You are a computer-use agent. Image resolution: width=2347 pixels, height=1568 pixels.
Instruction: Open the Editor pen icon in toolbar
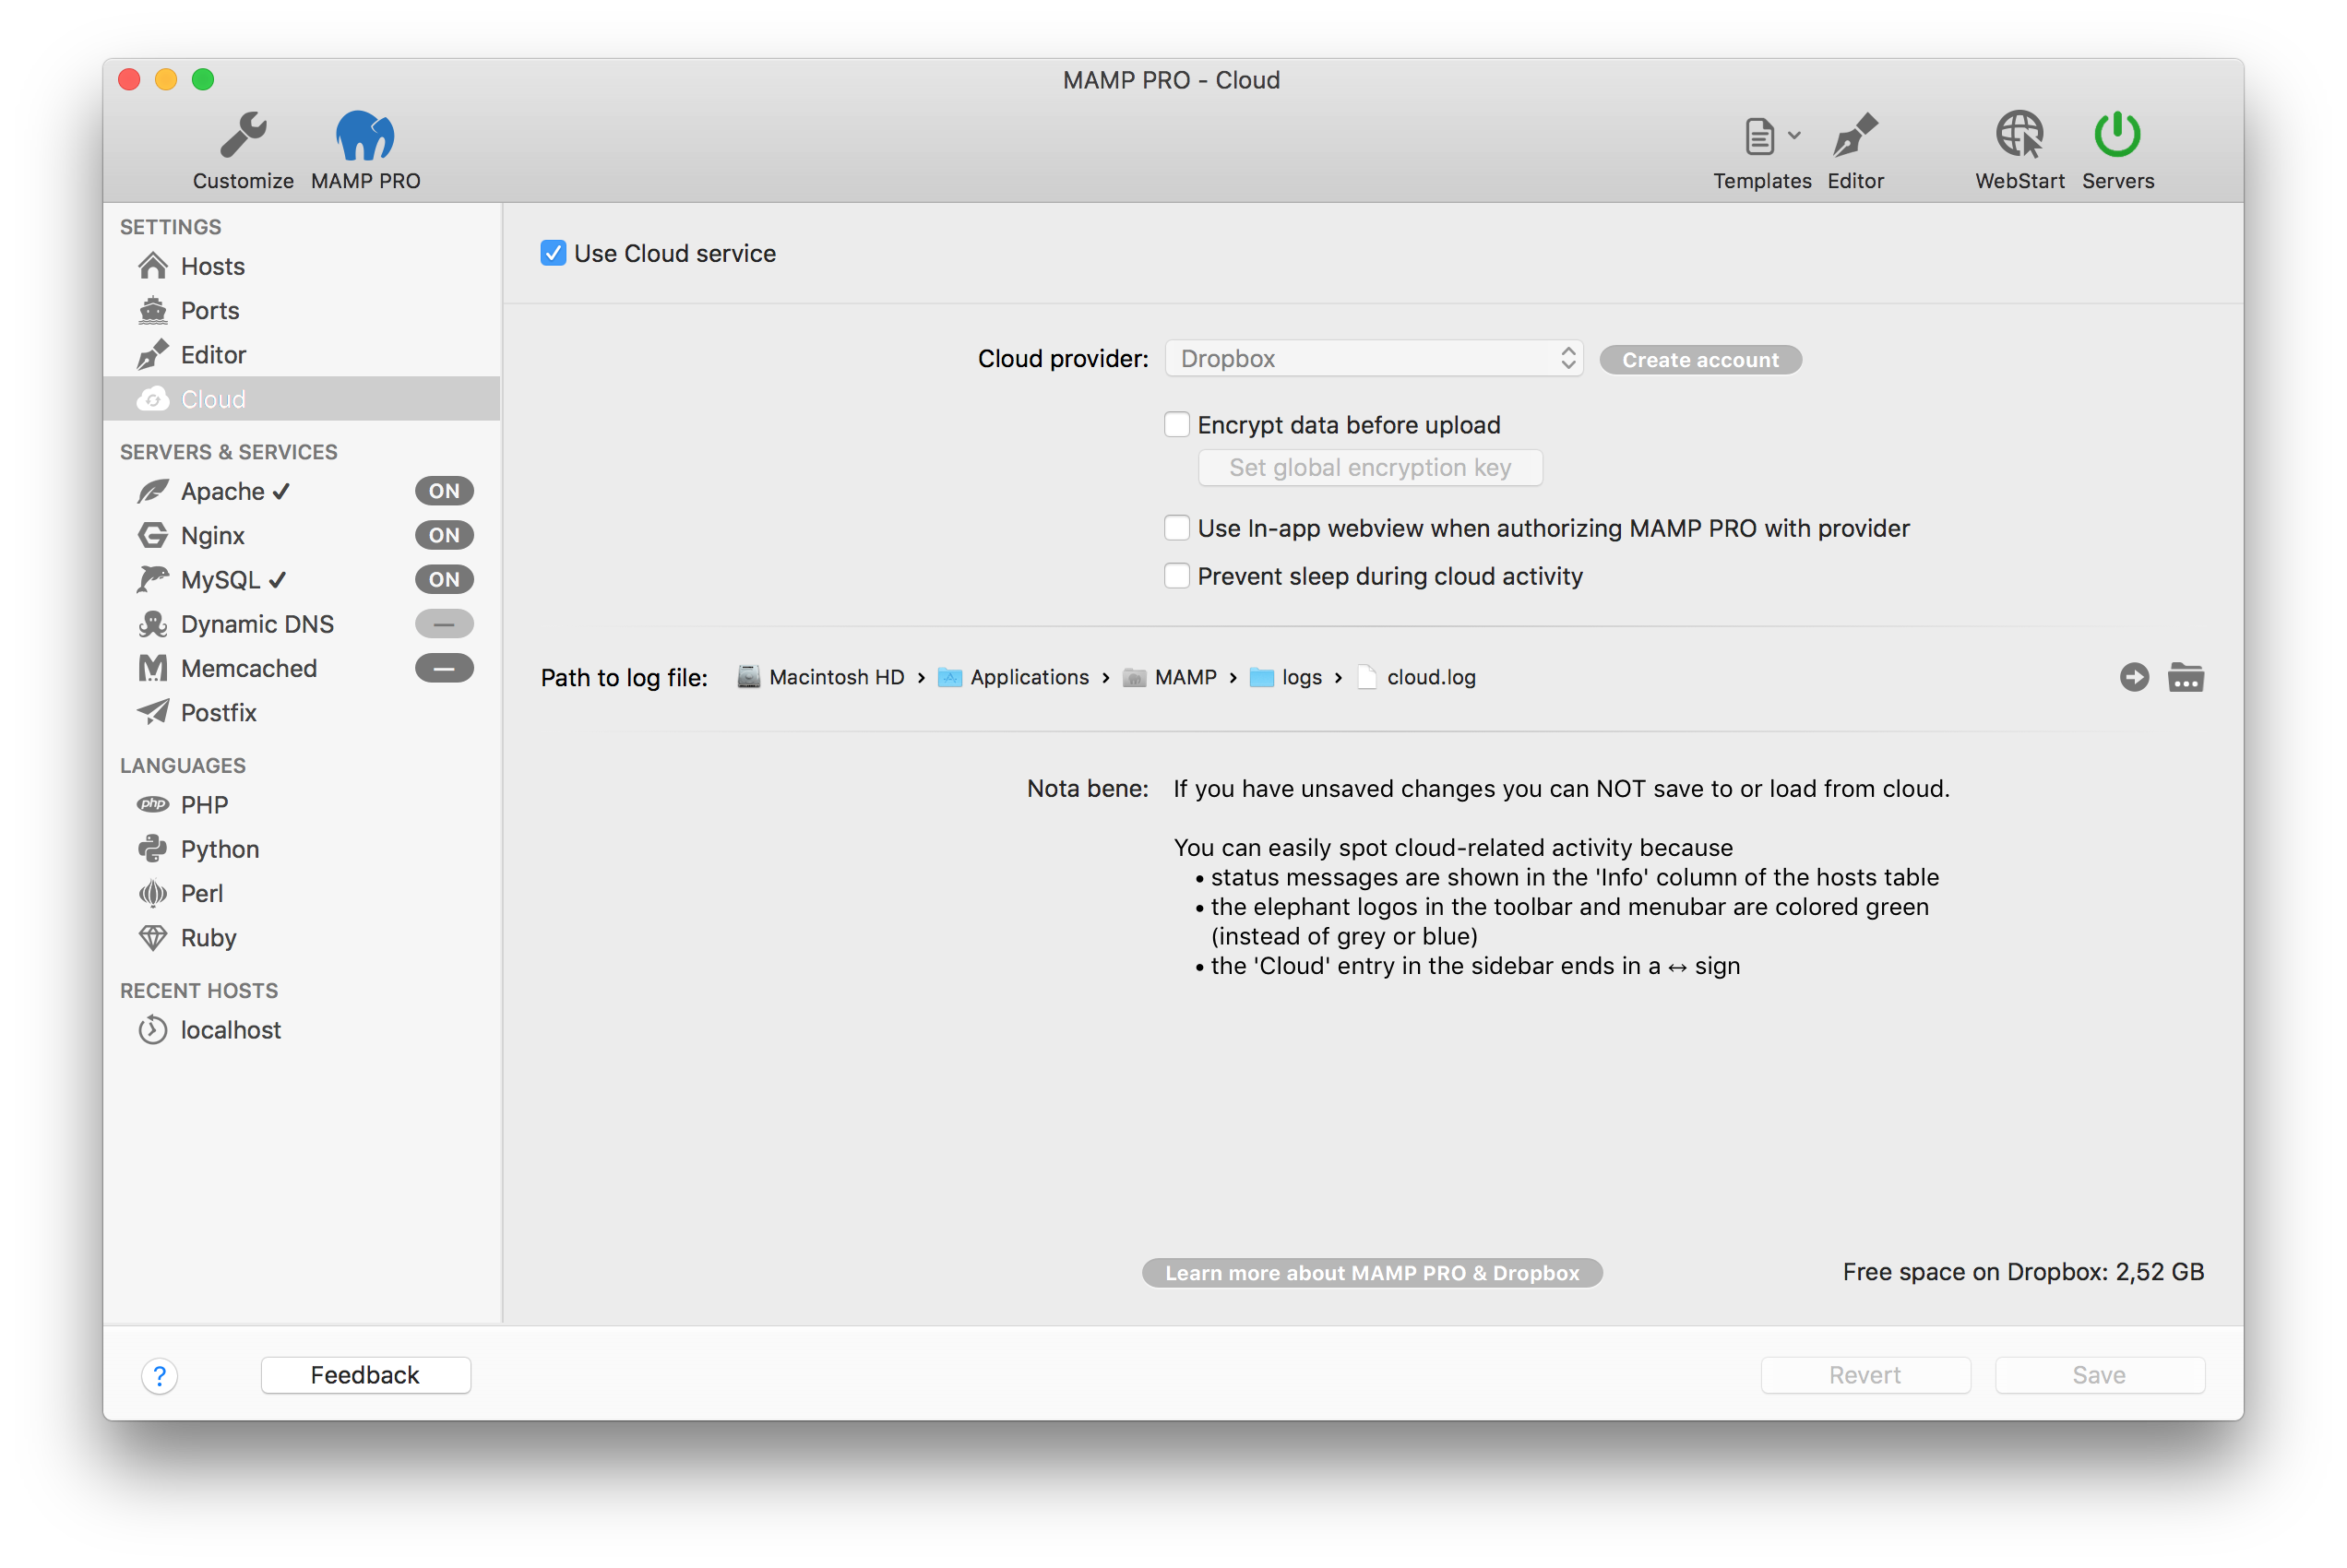pos(1855,135)
